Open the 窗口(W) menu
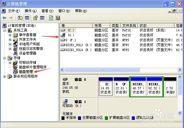This screenshot has width=184, height=128. 64,11
